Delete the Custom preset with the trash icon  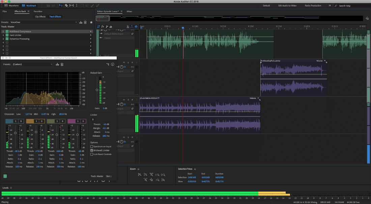point(62,64)
